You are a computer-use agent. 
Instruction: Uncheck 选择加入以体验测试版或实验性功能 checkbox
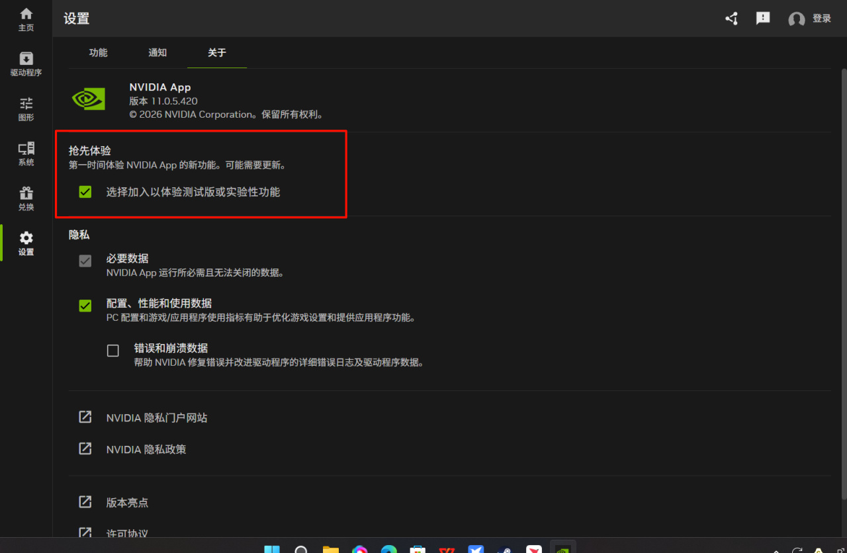click(x=85, y=192)
